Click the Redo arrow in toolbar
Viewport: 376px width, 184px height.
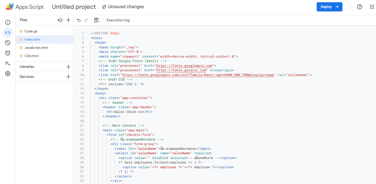click(86, 20)
